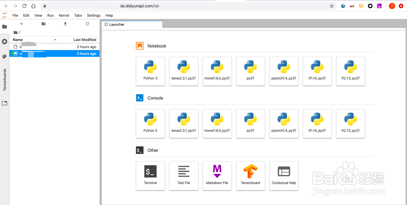The height and width of the screenshot is (205, 407).
Task: Open the Settings menu
Action: tap(94, 16)
